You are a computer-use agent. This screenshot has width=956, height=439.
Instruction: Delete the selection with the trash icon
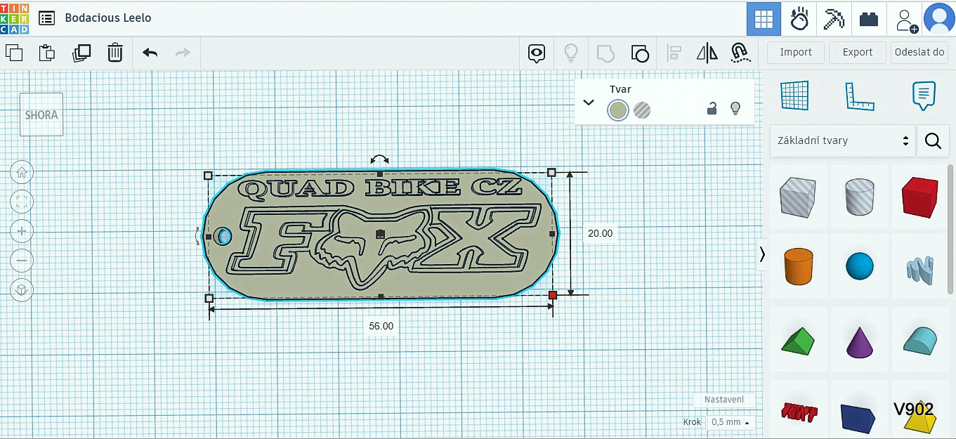tap(115, 53)
